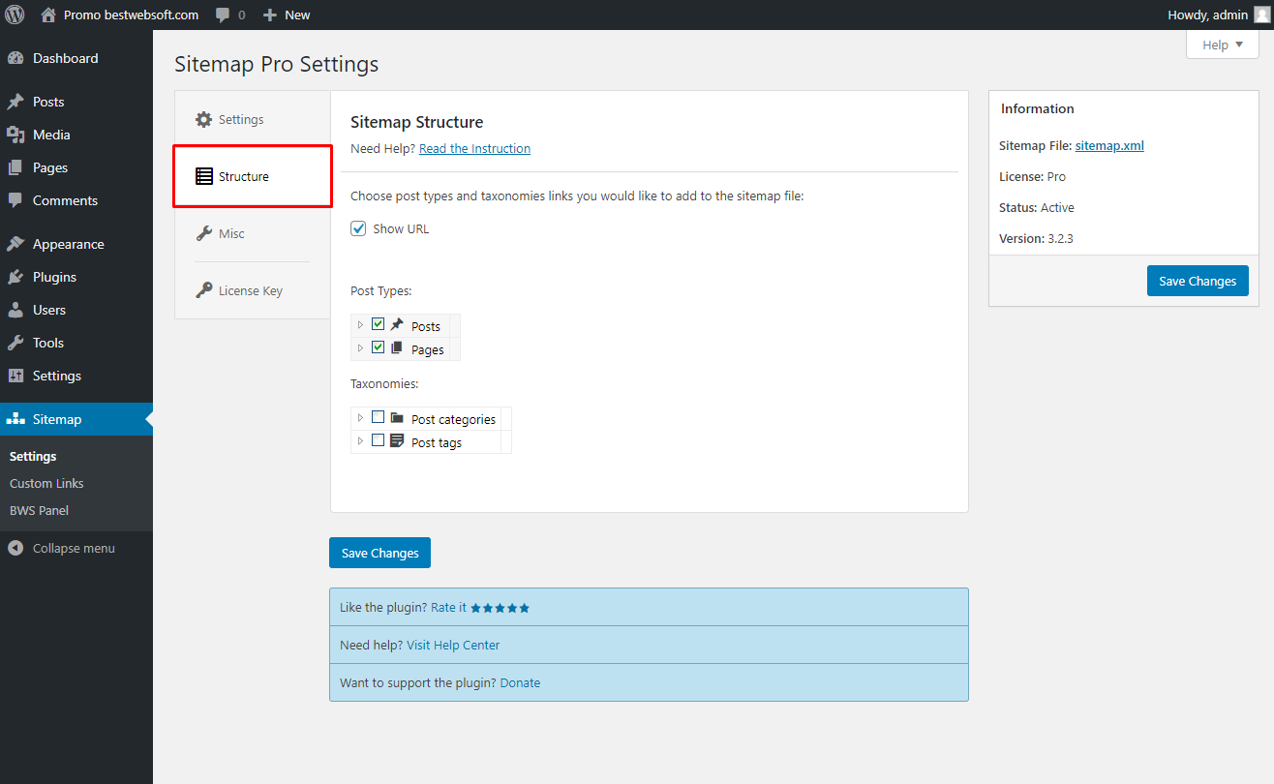Viewport: 1274px width, 784px height.
Task: Switch to the License Key tab label
Action: (x=251, y=290)
